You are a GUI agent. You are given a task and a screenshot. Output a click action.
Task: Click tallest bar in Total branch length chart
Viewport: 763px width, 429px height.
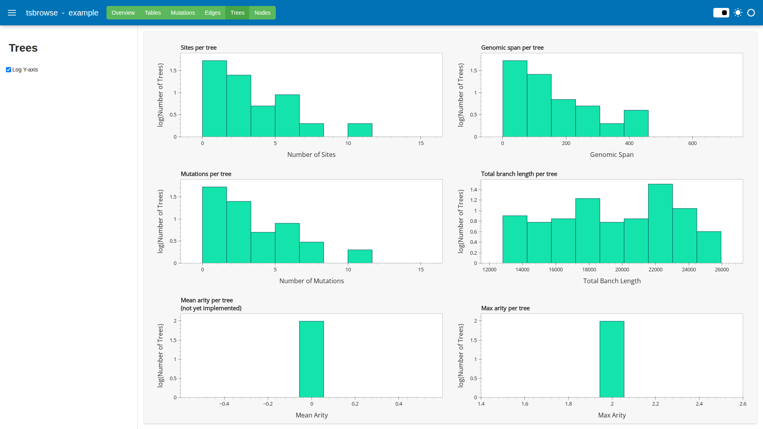(x=660, y=223)
